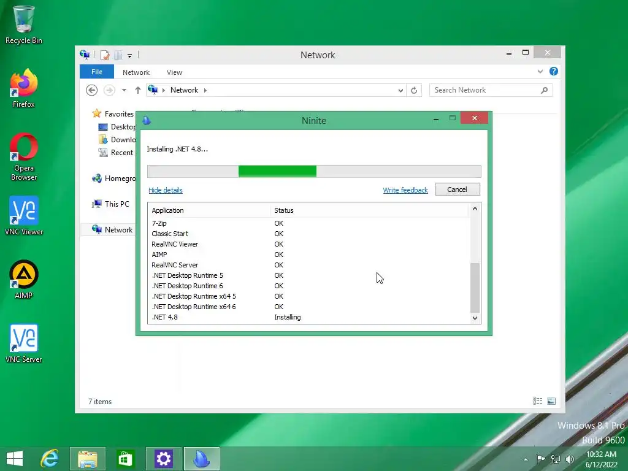Open the volume speaker icon
This screenshot has width=628, height=471.
coord(570,459)
